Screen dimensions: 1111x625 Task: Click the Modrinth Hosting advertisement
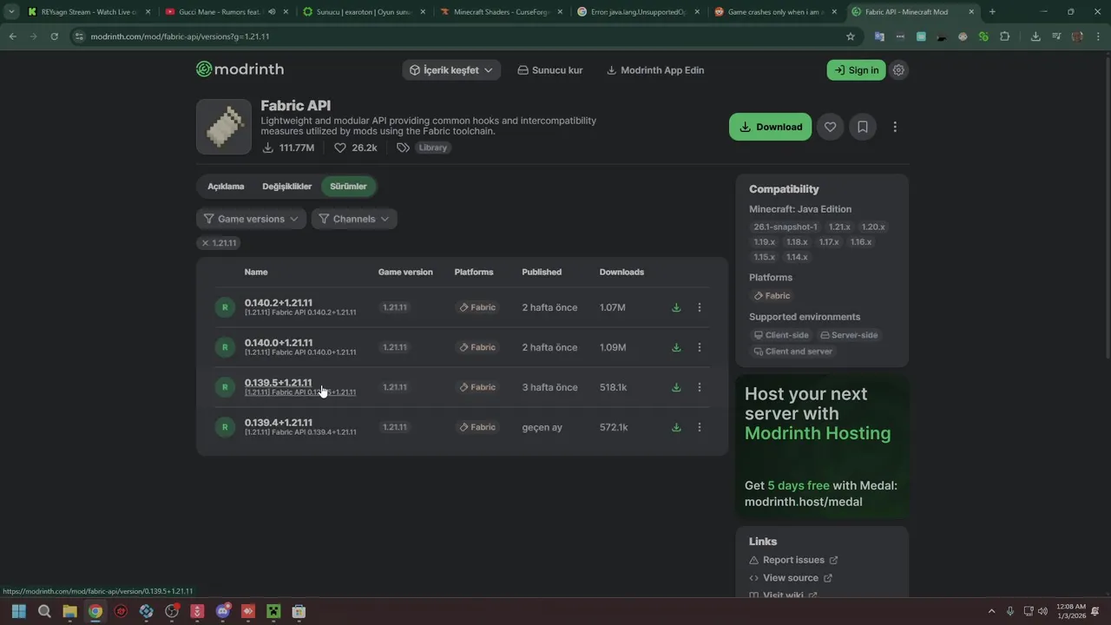coord(821,445)
